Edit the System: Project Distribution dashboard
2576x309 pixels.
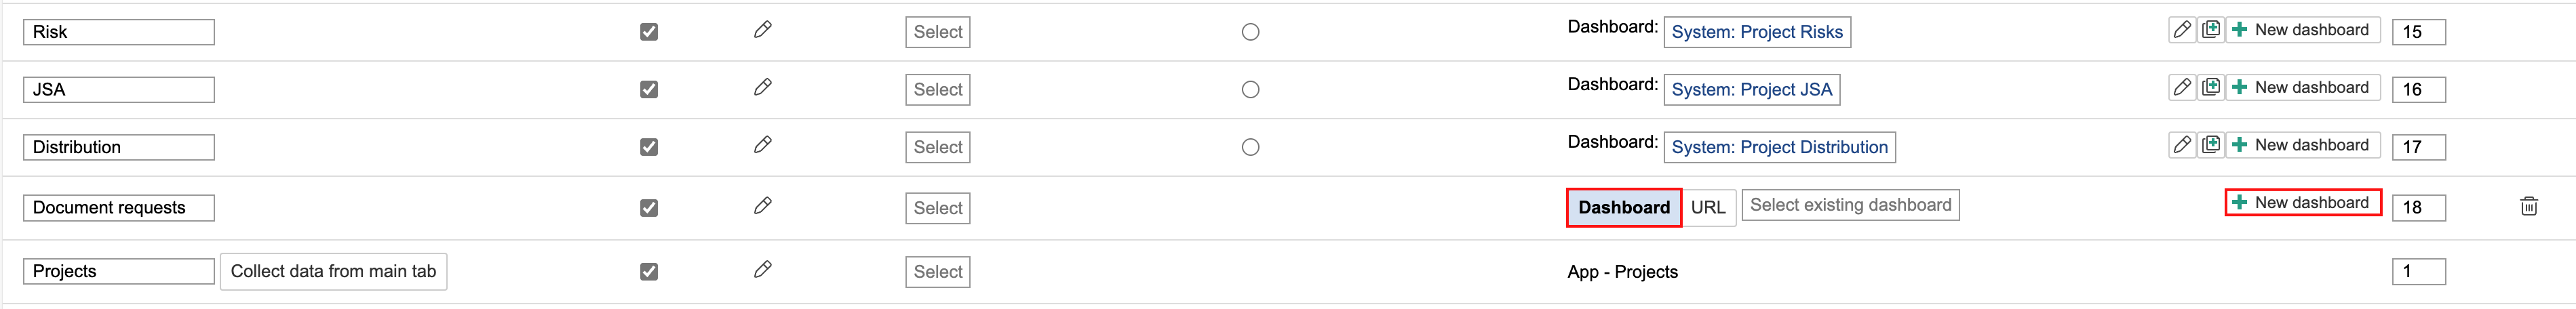point(2182,145)
